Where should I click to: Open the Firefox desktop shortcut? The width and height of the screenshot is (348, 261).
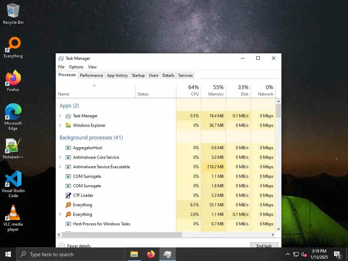pyautogui.click(x=13, y=81)
